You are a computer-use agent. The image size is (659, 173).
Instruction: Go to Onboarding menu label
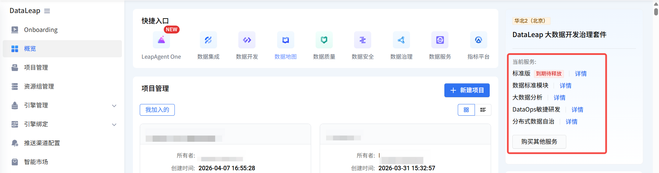coord(41,30)
